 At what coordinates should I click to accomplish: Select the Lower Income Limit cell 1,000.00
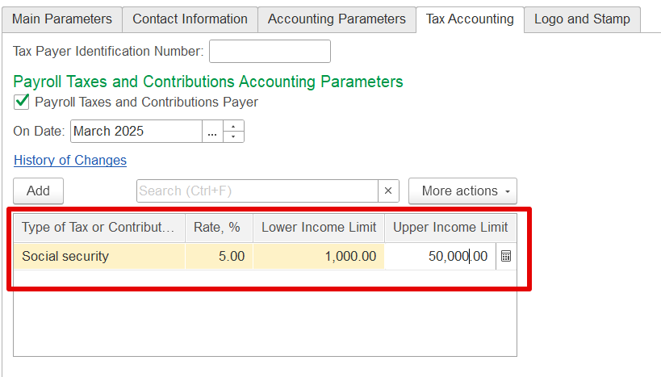pos(319,256)
